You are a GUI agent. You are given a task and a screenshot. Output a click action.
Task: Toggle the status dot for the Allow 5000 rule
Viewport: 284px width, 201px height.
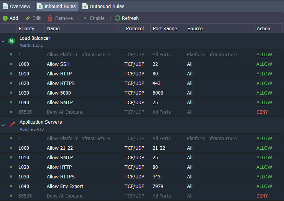[x=11, y=93]
